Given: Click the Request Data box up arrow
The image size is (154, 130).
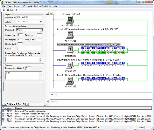Looking at the screenshot, I should (41, 58).
